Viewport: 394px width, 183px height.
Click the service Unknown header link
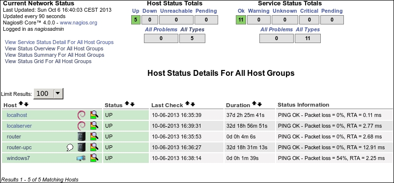pos(285,11)
